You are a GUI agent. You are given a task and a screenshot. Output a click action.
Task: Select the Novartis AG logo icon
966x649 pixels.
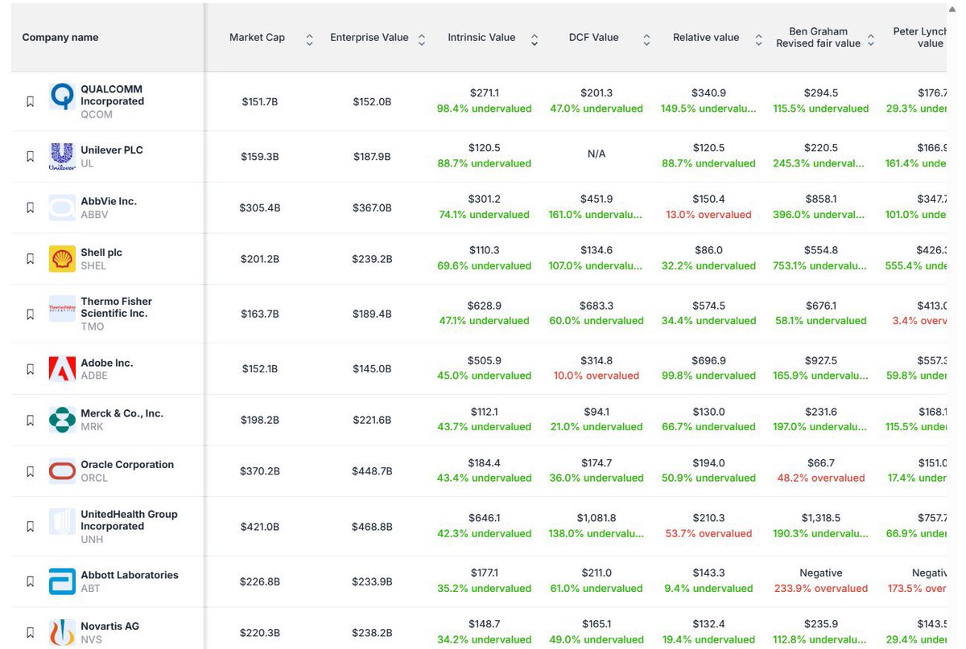(x=61, y=633)
